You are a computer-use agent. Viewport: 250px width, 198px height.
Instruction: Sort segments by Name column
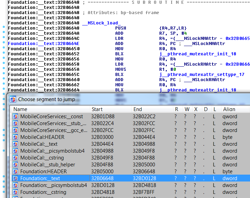tap(50, 109)
